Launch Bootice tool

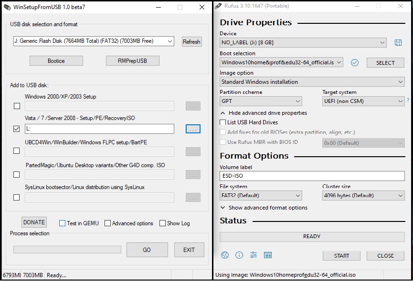click(x=56, y=61)
